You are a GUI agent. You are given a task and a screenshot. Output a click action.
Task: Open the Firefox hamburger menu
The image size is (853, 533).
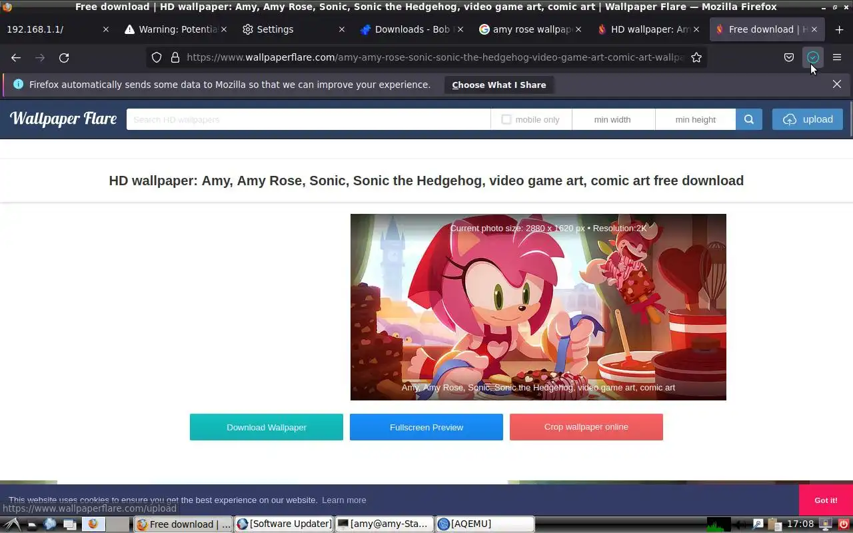(837, 57)
